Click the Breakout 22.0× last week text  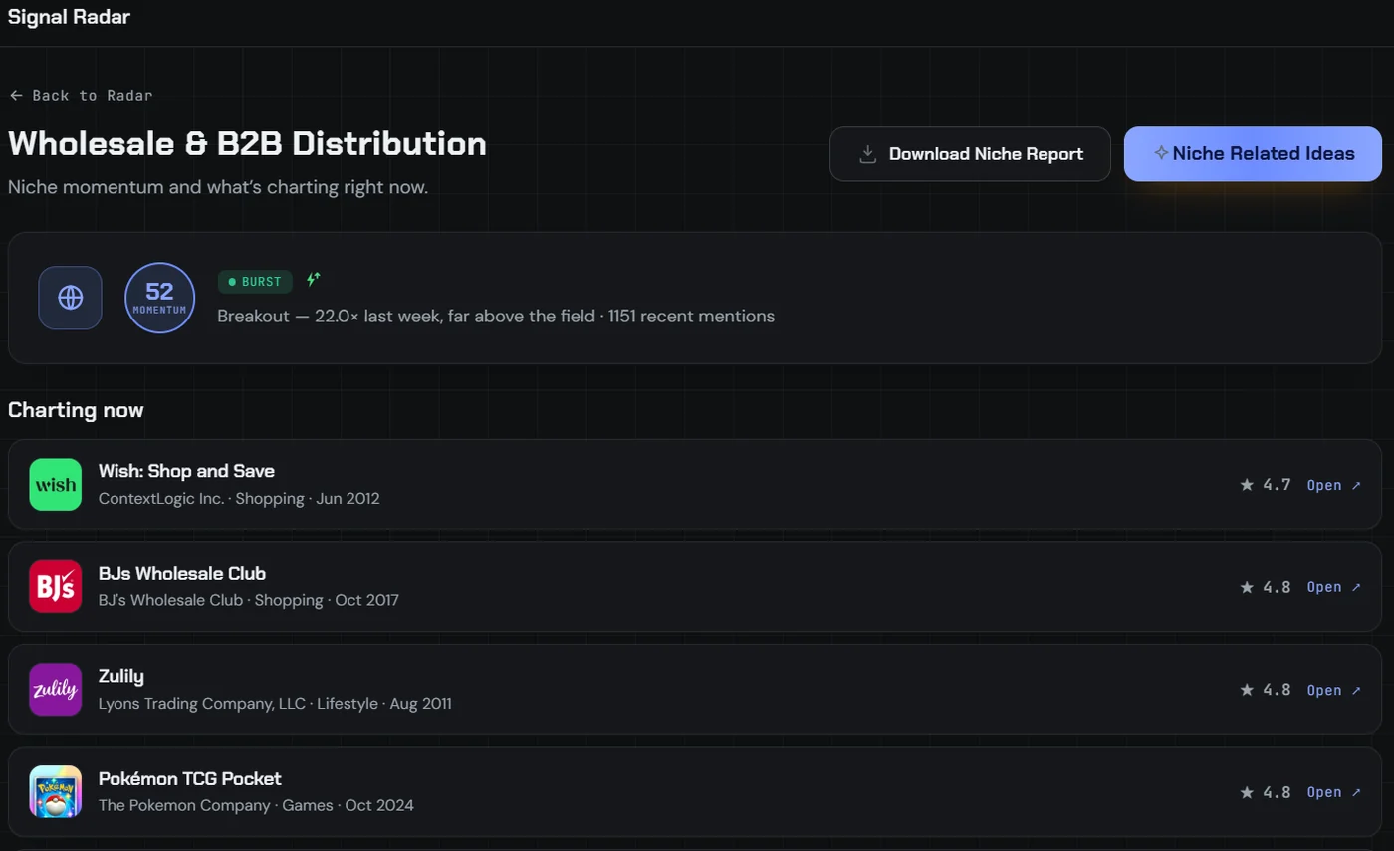coord(496,317)
